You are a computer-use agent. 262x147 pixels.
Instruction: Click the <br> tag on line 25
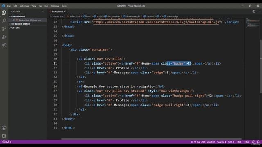[x=80, y=82]
